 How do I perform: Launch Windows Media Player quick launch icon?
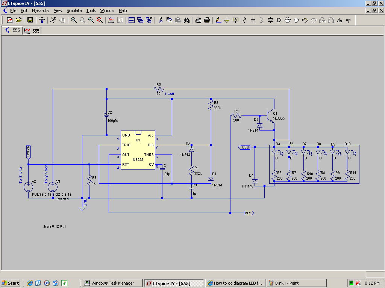click(47, 283)
